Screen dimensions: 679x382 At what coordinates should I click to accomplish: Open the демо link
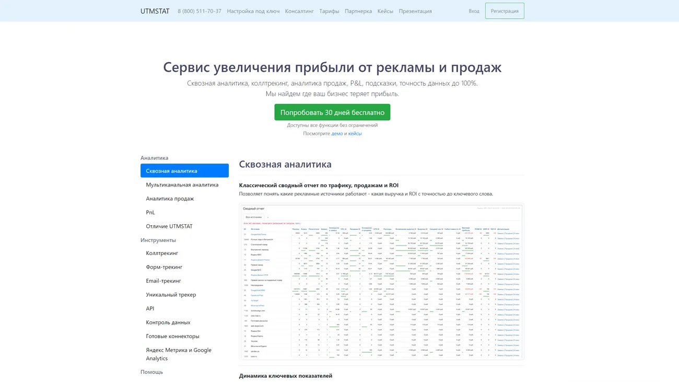(x=337, y=133)
